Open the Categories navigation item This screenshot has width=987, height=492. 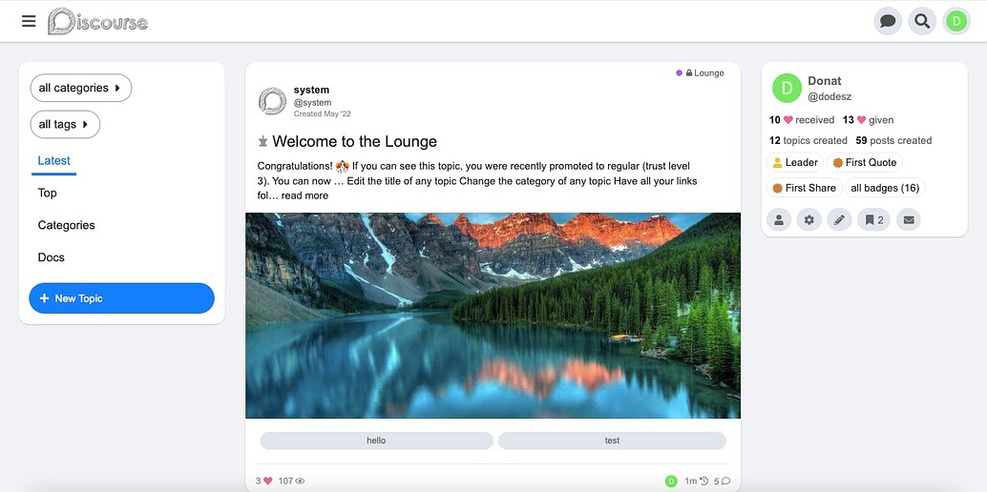[x=66, y=225]
